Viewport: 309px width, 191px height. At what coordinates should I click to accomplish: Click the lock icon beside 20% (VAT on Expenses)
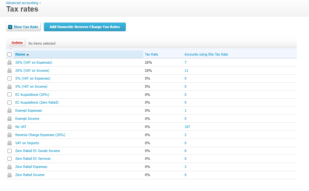coord(9,62)
